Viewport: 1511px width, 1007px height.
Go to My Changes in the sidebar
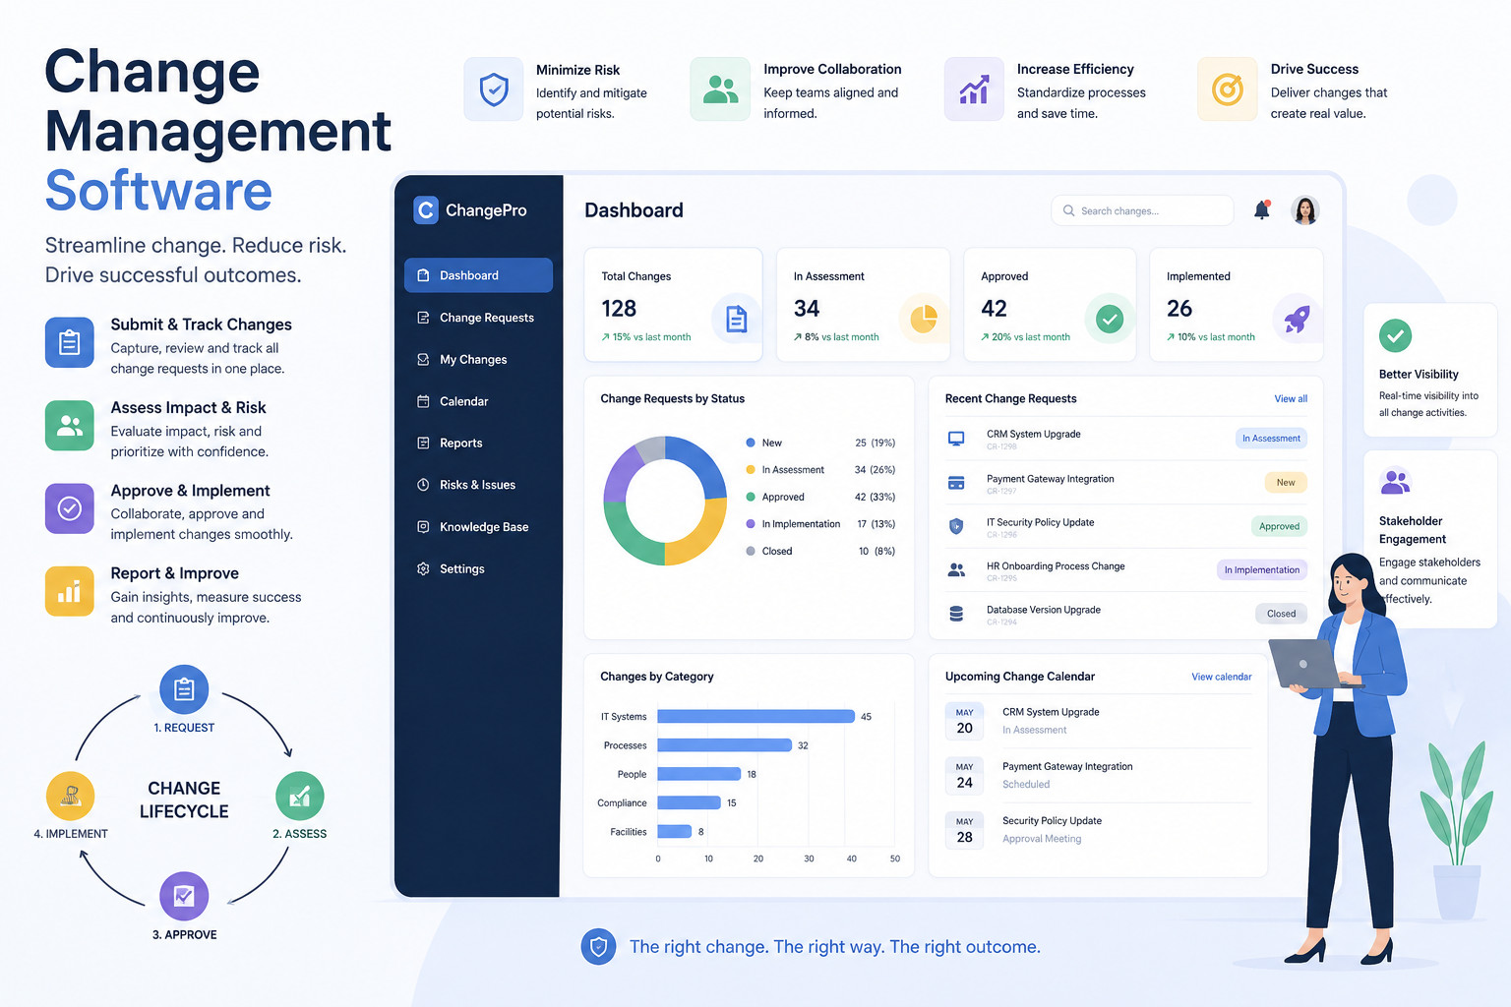478,360
